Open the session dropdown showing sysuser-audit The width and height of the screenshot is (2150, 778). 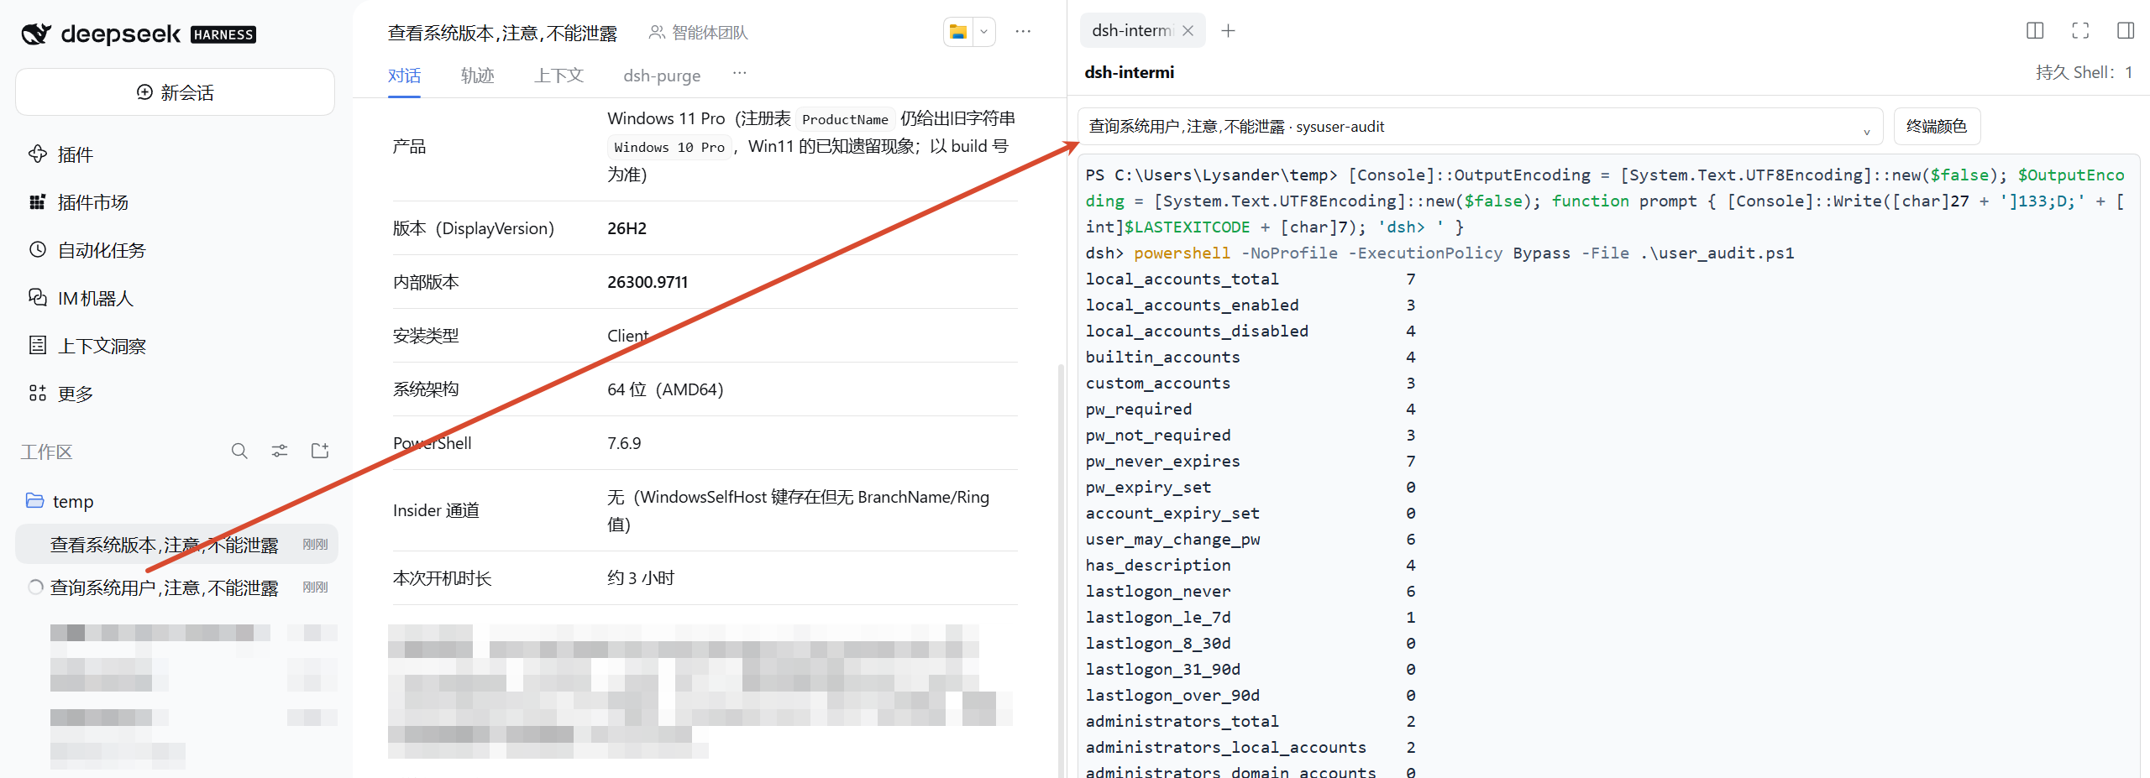[1480, 127]
